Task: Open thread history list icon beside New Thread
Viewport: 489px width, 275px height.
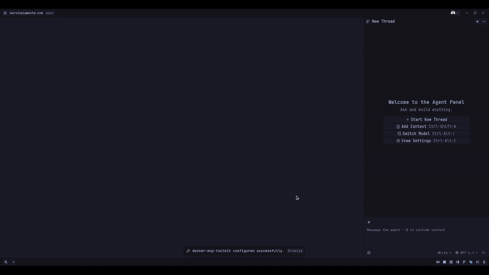Action: (x=368, y=21)
